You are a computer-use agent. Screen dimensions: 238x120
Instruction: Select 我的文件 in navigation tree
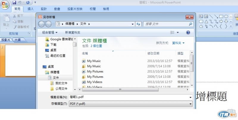(x=59, y=83)
